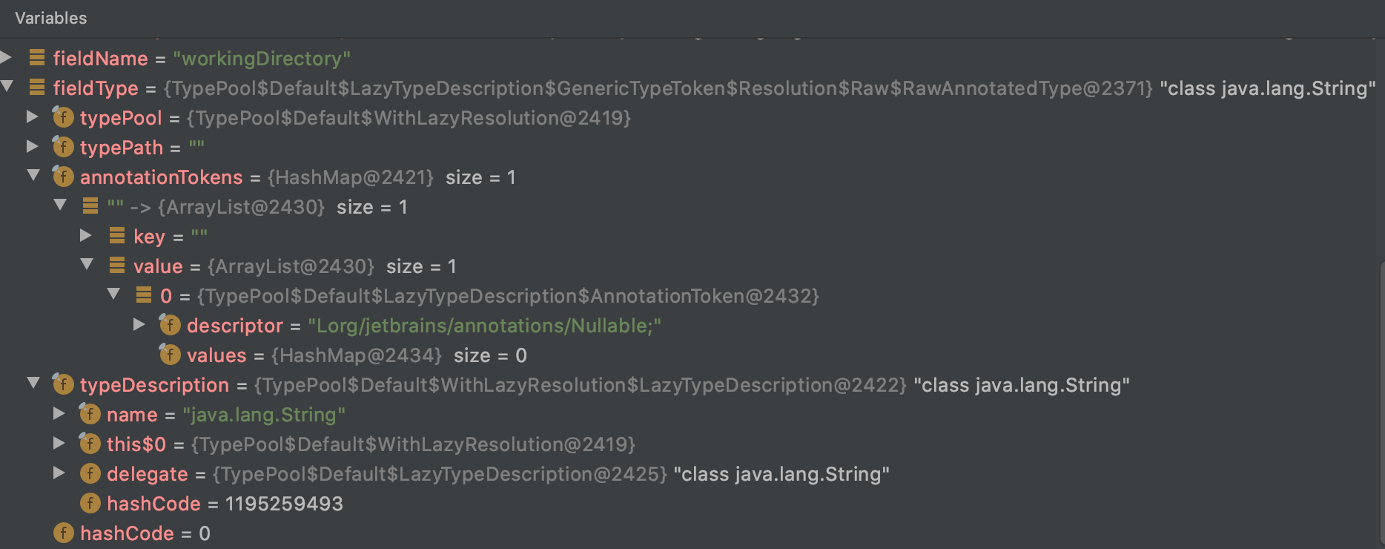The width and height of the screenshot is (1385, 549).
Task: Select the hashCode = 1195259493 entry
Action: [x=222, y=503]
